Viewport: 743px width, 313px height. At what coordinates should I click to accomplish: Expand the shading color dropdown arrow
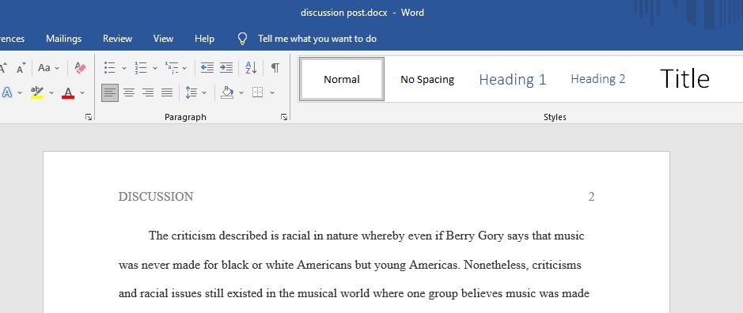tap(241, 92)
